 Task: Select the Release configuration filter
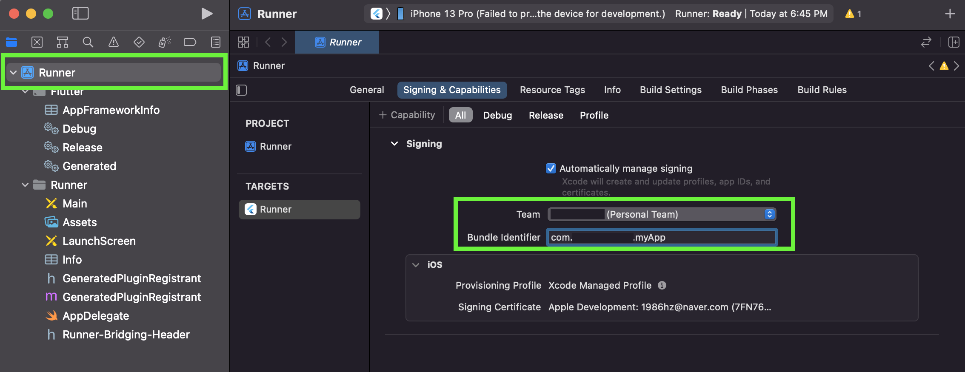[546, 115]
